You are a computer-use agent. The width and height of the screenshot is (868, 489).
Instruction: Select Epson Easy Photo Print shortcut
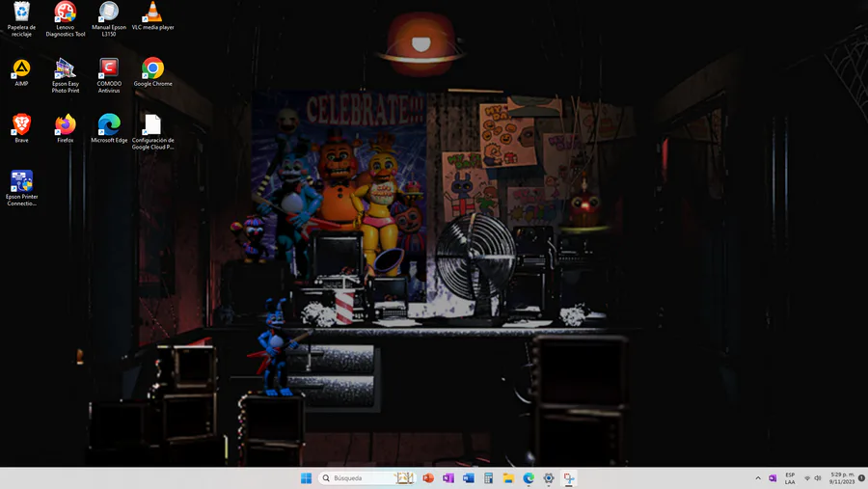click(66, 75)
